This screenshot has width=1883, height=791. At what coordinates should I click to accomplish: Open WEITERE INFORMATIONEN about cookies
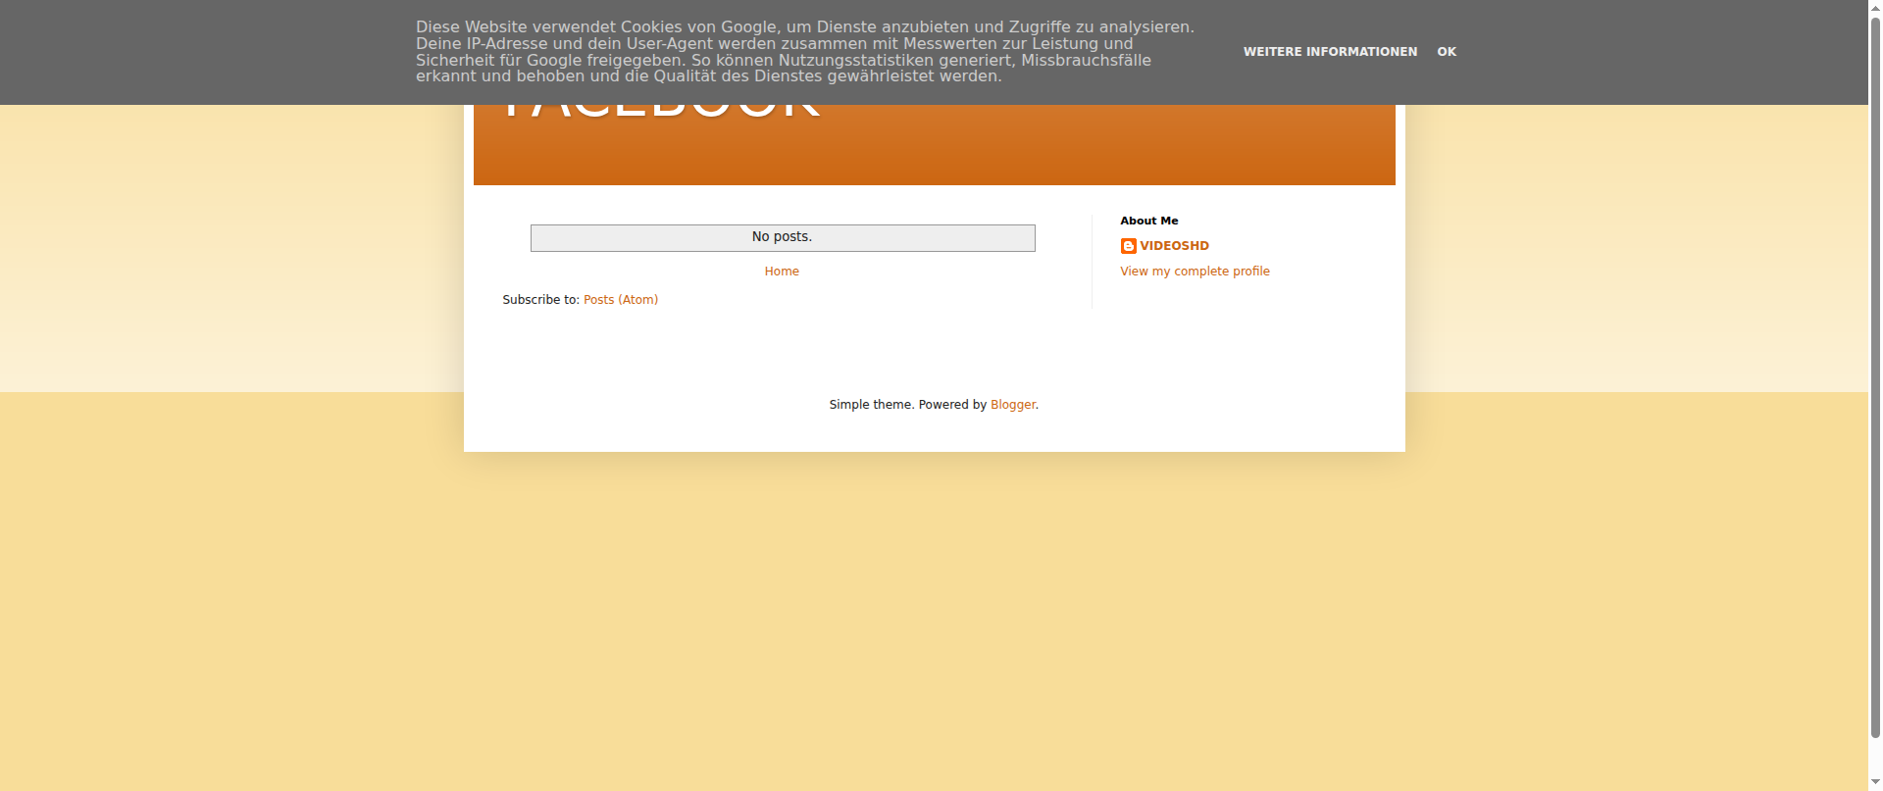[1330, 52]
